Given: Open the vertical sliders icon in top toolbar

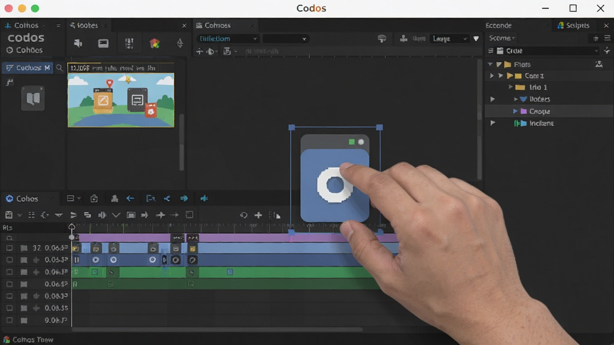Looking at the screenshot, I should coord(130,43).
